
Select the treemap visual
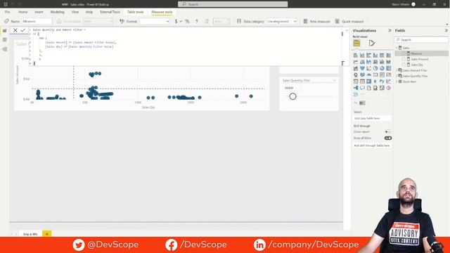[389, 68]
